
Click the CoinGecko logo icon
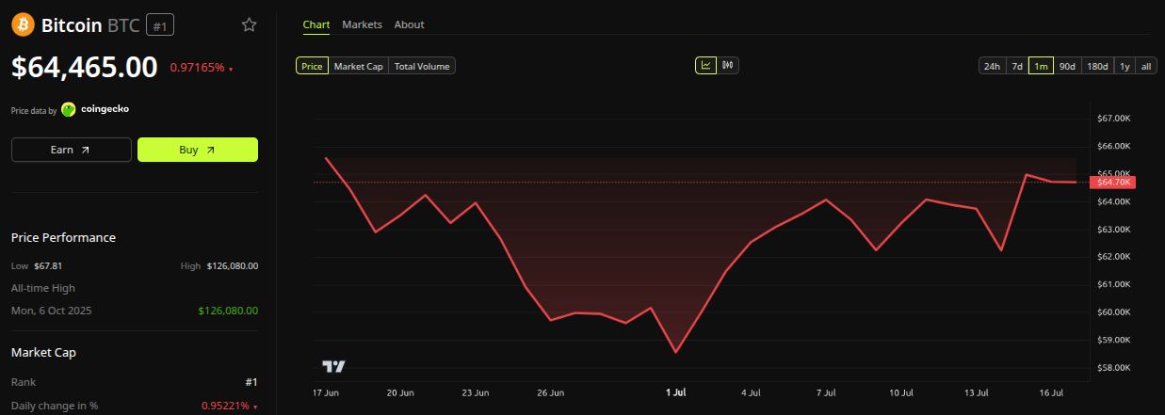69,109
